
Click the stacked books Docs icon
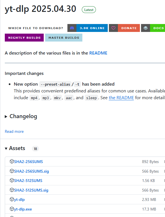[x=146, y=28]
